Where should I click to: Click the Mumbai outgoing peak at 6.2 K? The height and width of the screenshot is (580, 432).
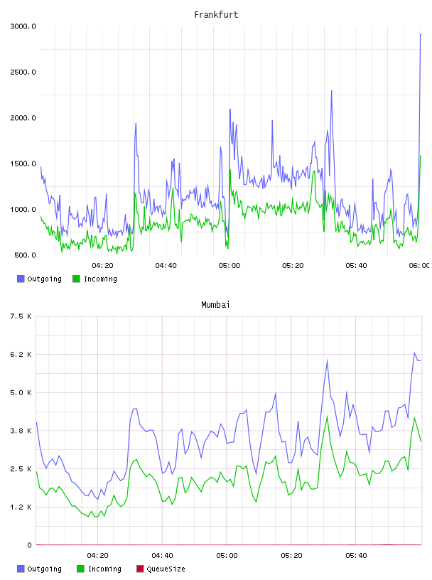(415, 353)
